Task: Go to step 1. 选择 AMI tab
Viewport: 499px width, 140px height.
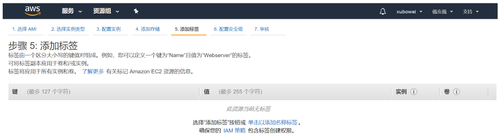Action: [x=24, y=29]
